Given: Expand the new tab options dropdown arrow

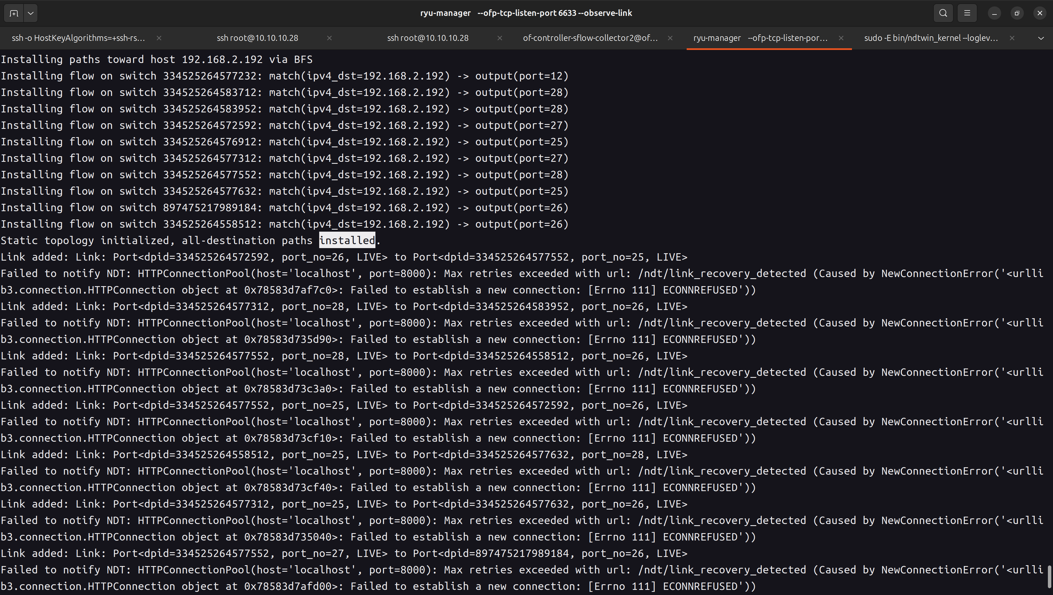Looking at the screenshot, I should pyautogui.click(x=31, y=13).
